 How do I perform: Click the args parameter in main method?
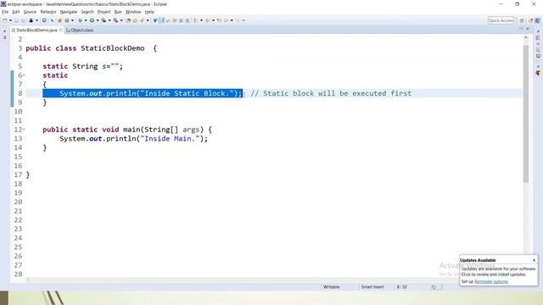(191, 130)
